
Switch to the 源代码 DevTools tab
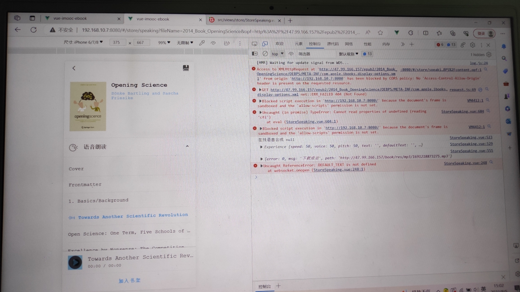[x=332, y=44]
